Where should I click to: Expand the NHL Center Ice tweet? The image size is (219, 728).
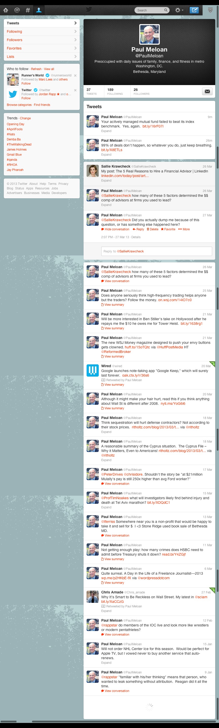tap(106, 663)
